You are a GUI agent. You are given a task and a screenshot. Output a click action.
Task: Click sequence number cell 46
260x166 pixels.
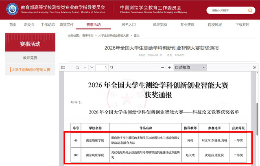click(x=76, y=140)
